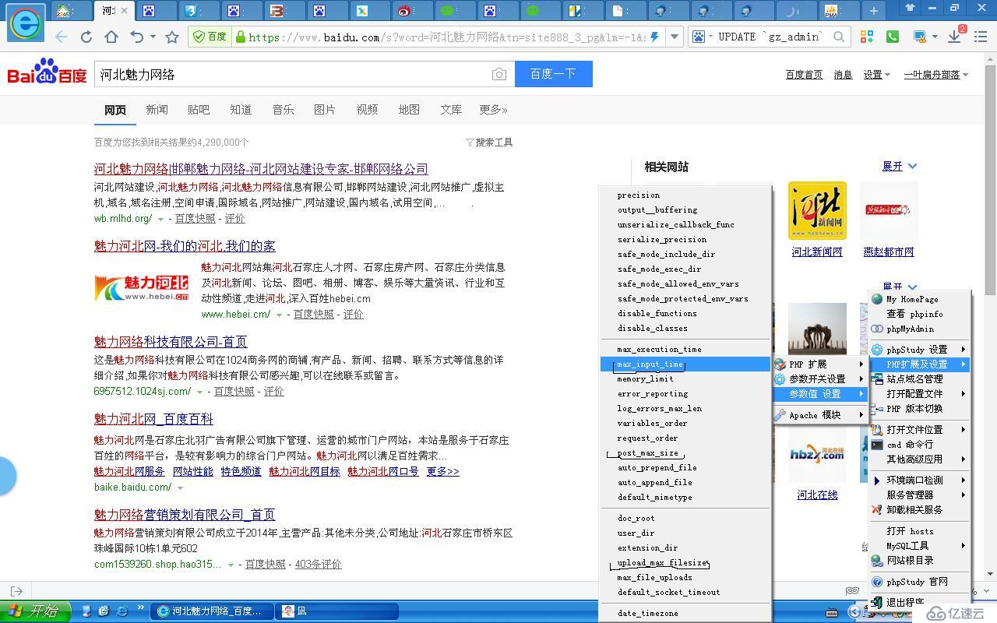The width and height of the screenshot is (997, 623).
Task: Select max_input_time parameter
Action: (685, 364)
